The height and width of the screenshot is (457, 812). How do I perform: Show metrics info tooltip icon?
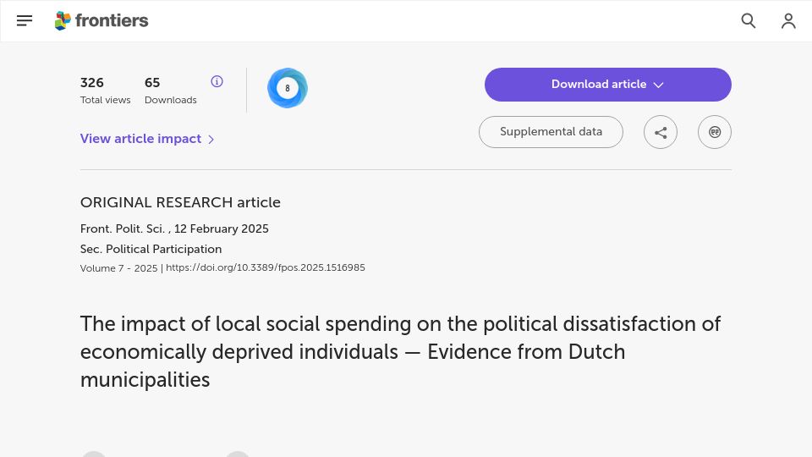tap(217, 81)
